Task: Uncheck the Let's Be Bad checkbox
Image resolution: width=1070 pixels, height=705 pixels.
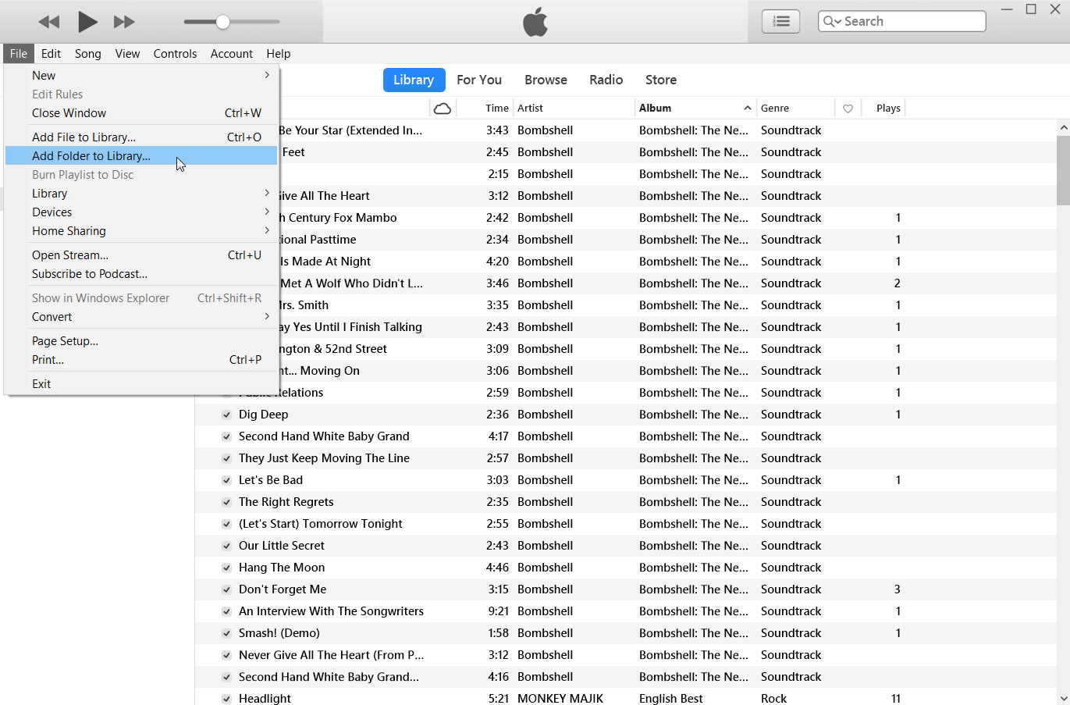Action: 226,480
